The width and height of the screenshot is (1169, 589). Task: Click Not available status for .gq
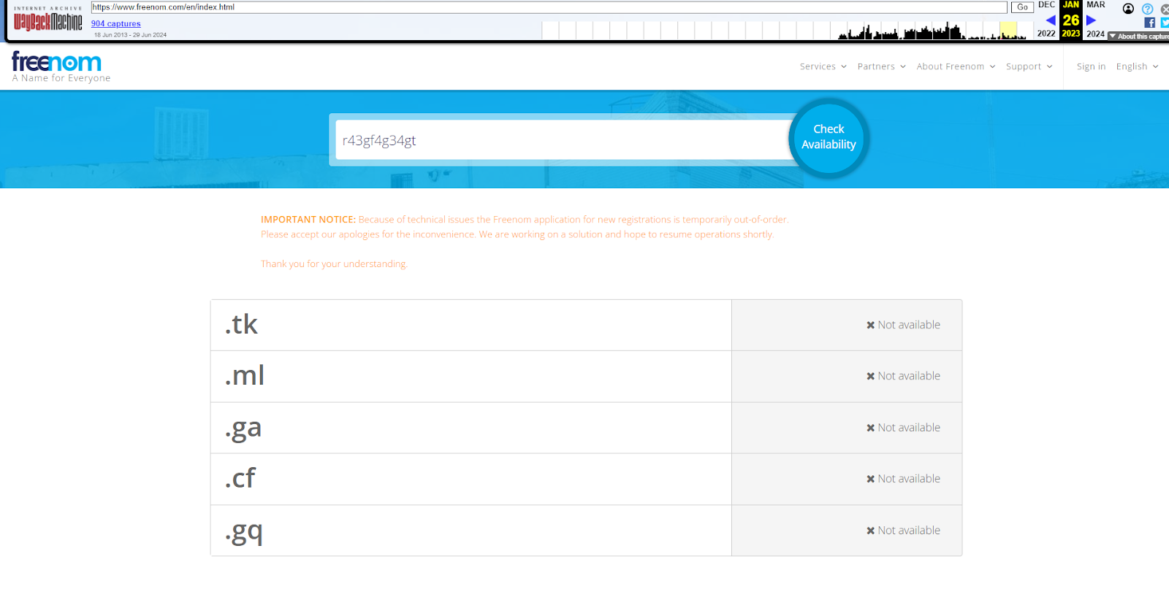tap(903, 531)
